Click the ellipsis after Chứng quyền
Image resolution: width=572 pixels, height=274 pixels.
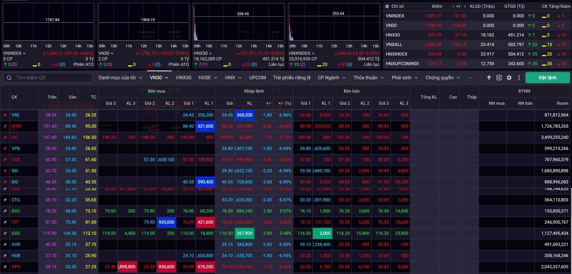pyautogui.click(x=470, y=78)
